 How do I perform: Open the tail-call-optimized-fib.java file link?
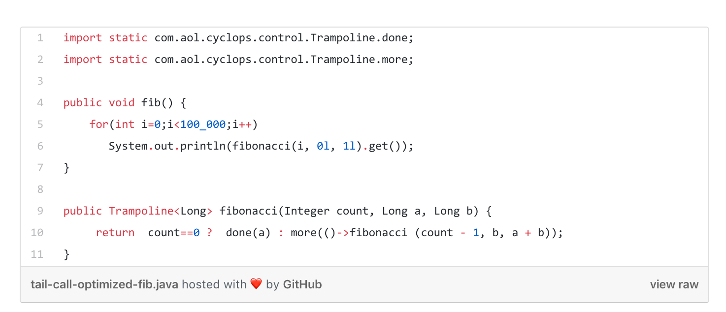(105, 284)
